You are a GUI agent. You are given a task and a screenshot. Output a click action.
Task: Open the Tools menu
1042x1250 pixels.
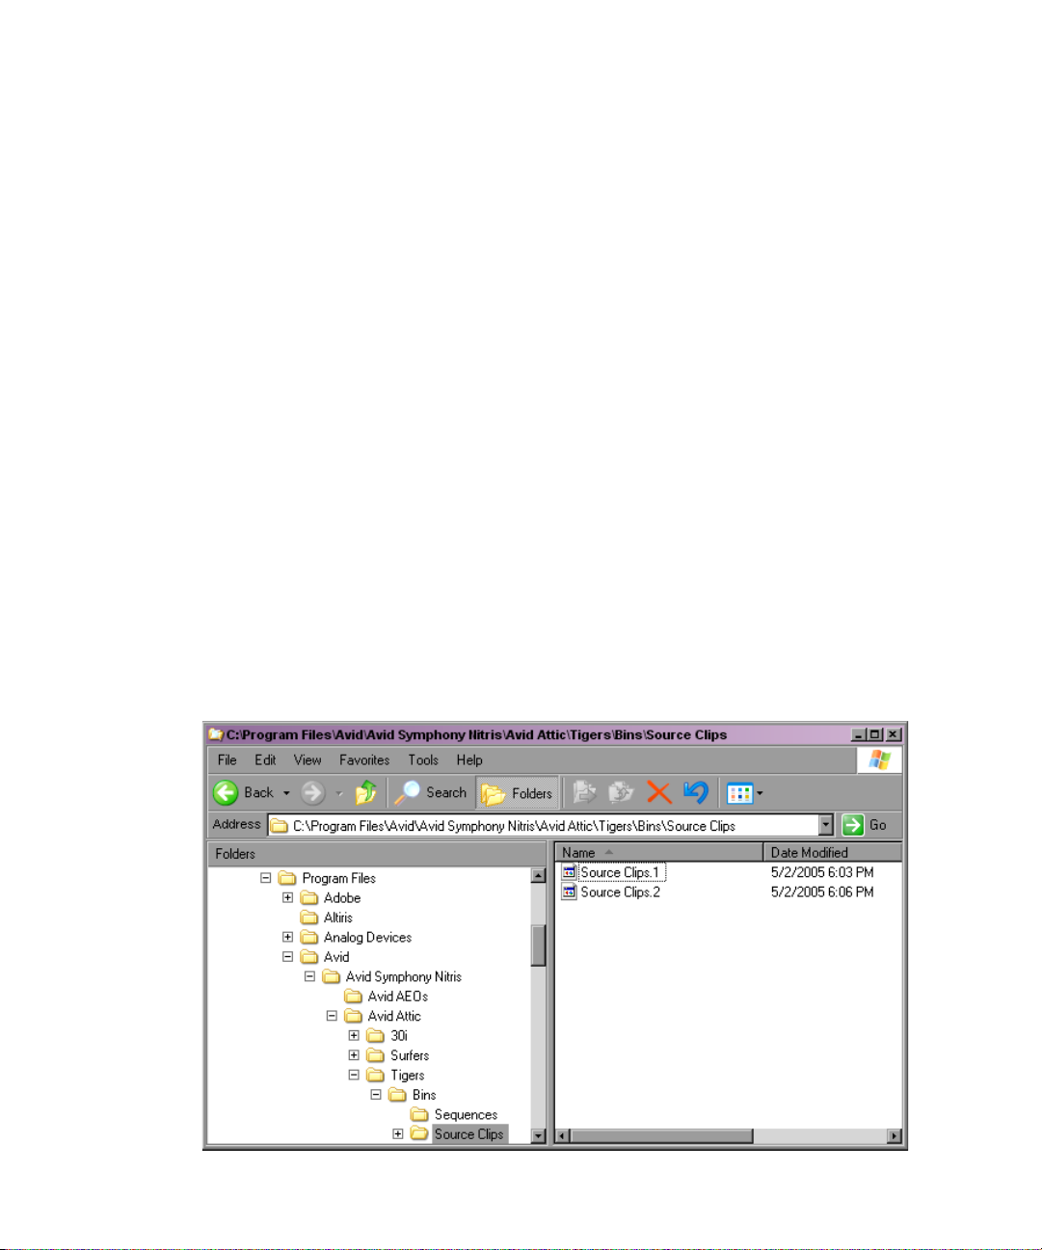tap(423, 759)
